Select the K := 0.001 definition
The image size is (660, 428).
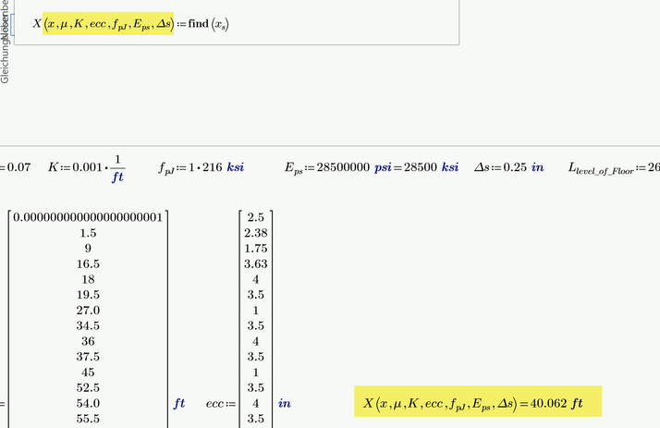point(86,167)
